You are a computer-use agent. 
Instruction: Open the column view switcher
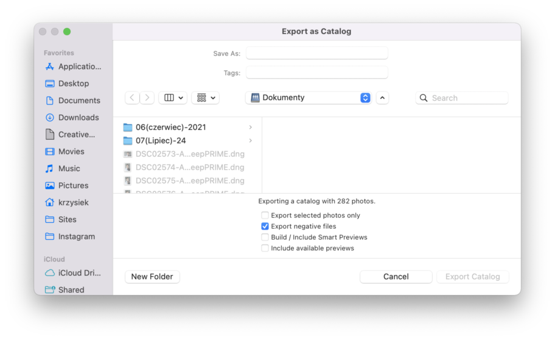click(x=173, y=98)
